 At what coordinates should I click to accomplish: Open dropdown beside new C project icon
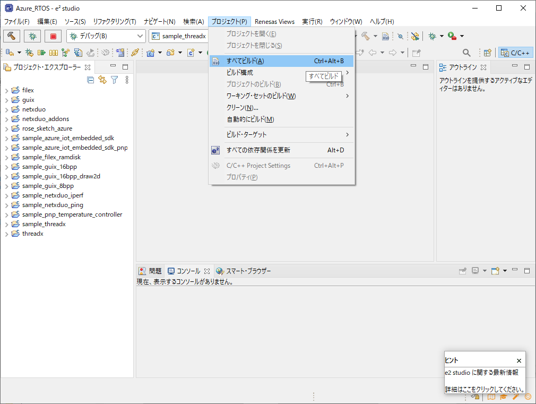[x=160, y=53]
